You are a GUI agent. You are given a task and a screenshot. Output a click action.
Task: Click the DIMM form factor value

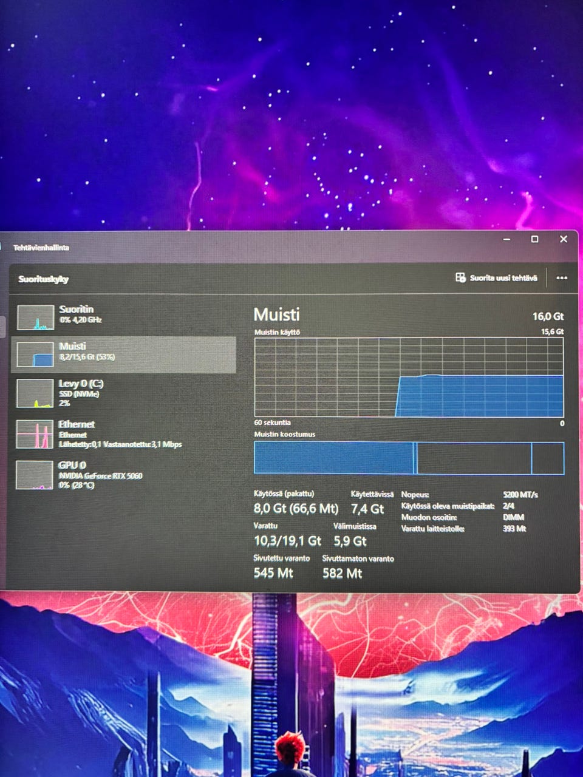coord(513,517)
